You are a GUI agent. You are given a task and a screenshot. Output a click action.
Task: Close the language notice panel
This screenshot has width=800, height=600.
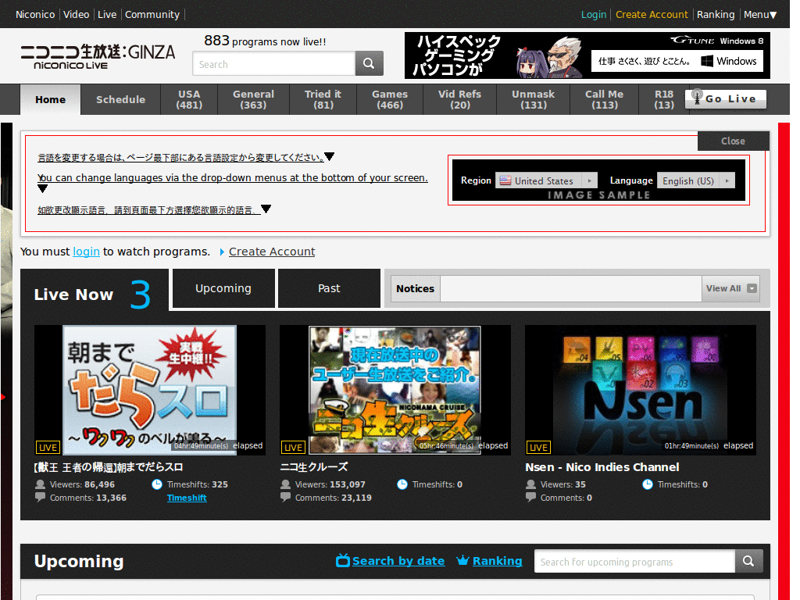(x=733, y=141)
